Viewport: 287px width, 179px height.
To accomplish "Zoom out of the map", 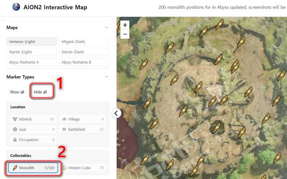I will click(x=125, y=34).
